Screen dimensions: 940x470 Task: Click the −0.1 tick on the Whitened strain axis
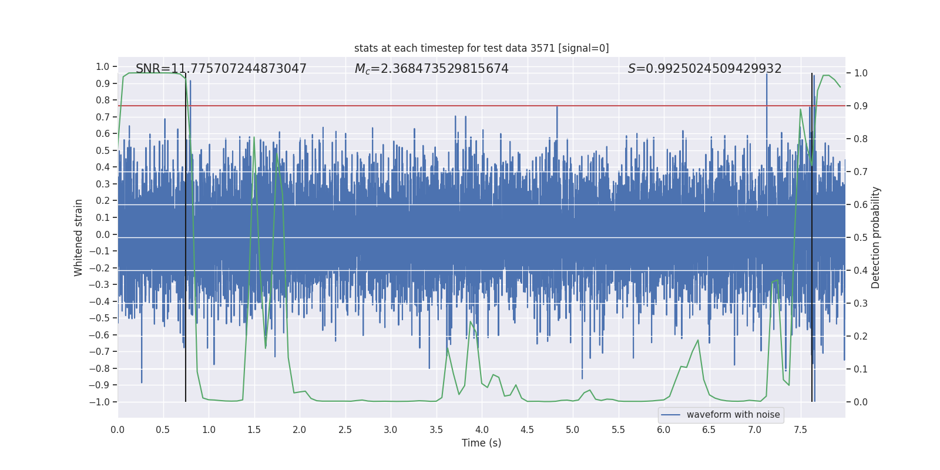pyautogui.click(x=100, y=251)
